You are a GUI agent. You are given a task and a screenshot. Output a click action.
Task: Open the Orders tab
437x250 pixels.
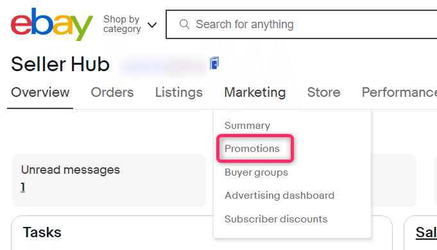click(112, 92)
